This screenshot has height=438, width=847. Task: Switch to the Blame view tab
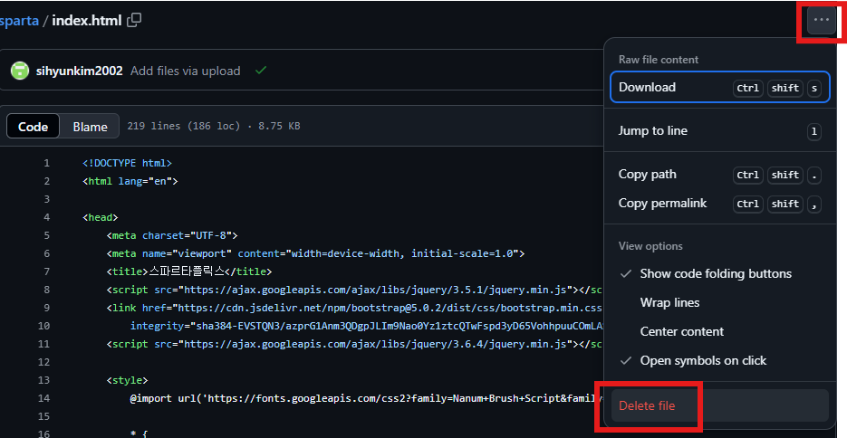(x=90, y=127)
